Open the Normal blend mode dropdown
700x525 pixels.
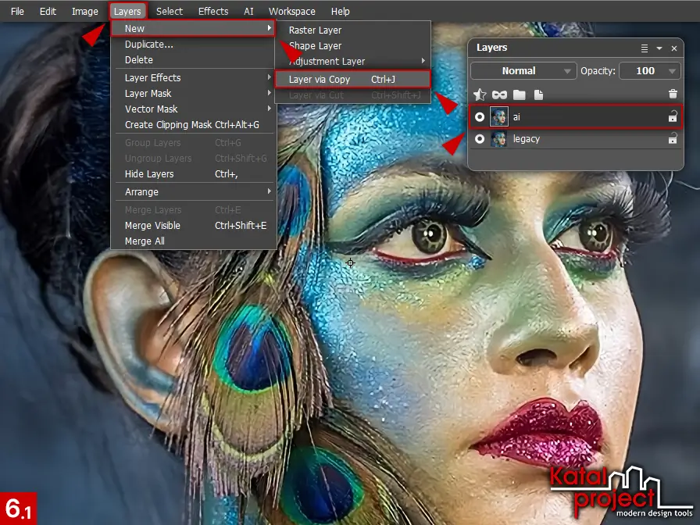pyautogui.click(x=523, y=71)
